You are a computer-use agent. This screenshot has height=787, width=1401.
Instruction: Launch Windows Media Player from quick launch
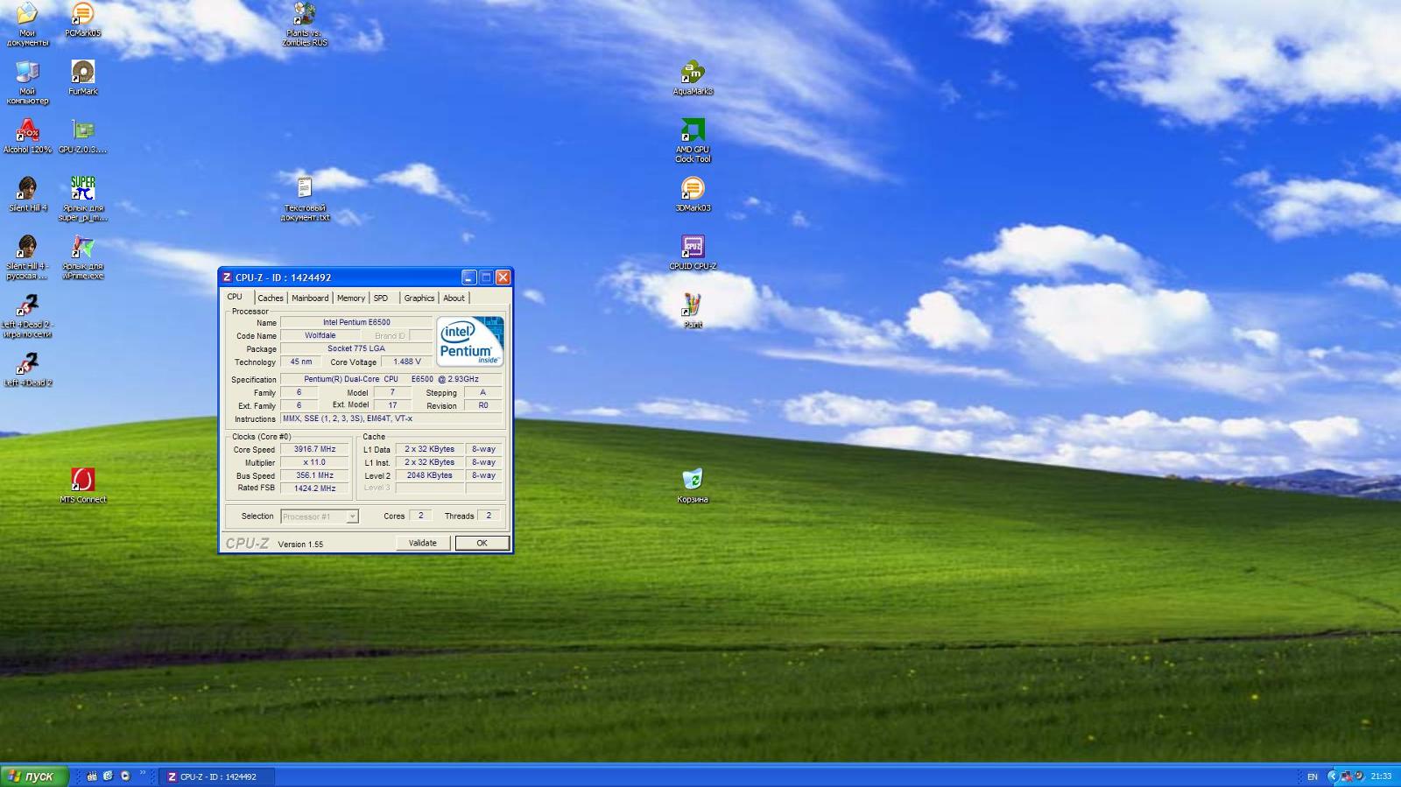click(x=125, y=776)
